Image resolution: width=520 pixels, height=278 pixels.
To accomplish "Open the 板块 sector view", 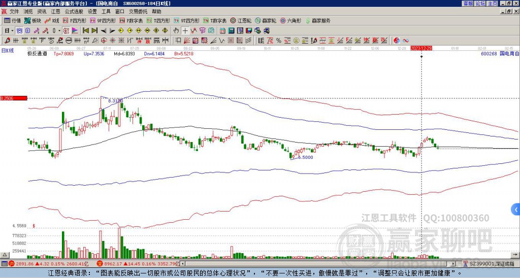I will coord(32,20).
